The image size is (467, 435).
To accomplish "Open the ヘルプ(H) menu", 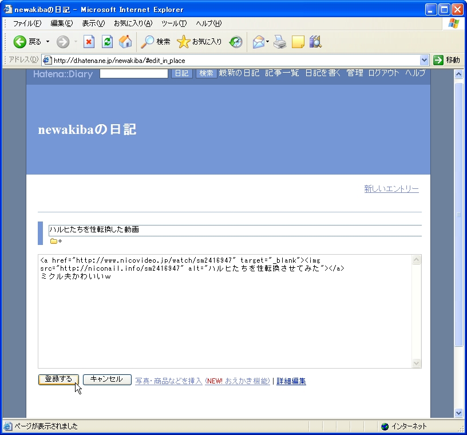I will [x=209, y=23].
